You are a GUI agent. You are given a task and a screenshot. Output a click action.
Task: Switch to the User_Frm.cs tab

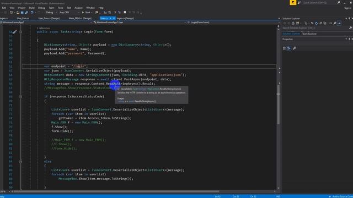(23, 18)
